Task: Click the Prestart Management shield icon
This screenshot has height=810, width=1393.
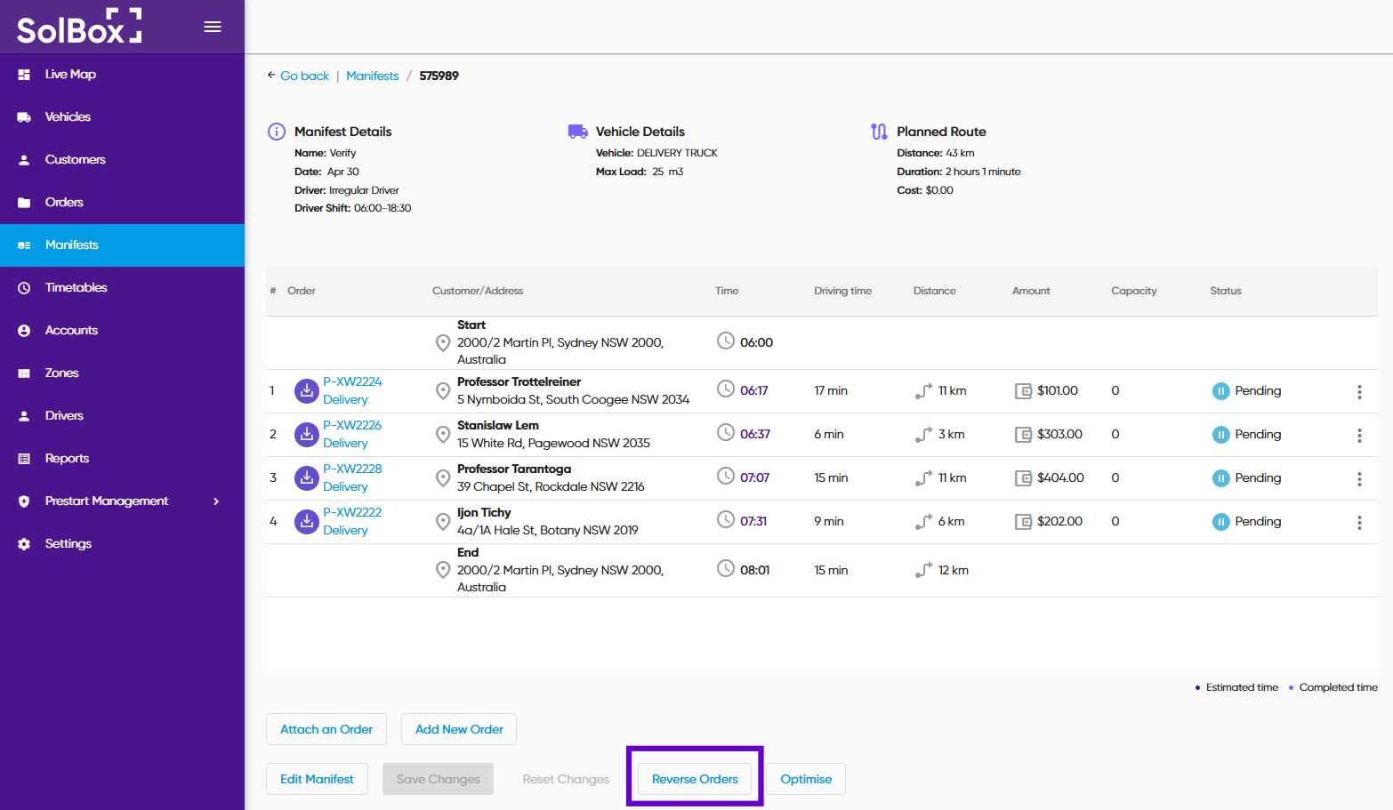Action: (24, 501)
